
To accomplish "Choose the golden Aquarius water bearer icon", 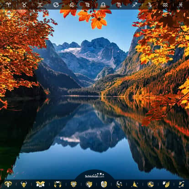I will (166, 184).
